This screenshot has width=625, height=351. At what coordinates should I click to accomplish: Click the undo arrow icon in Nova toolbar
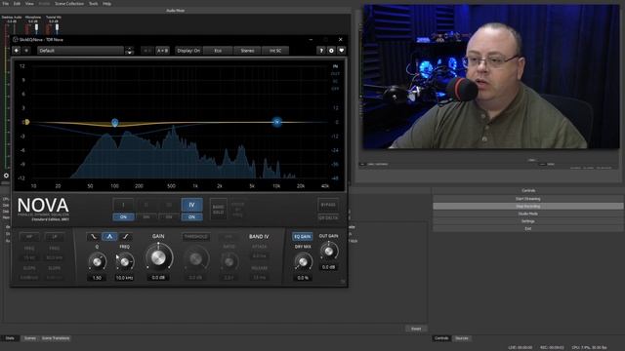point(17,51)
